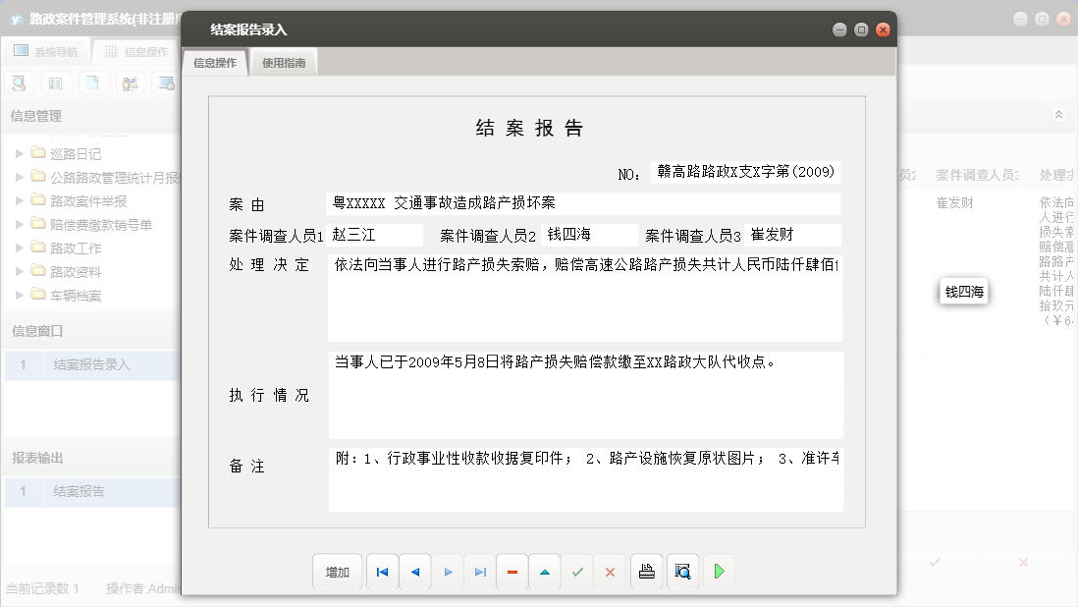The width and height of the screenshot is (1078, 607).
Task: Confirm changes with the green check icon
Action: point(577,571)
